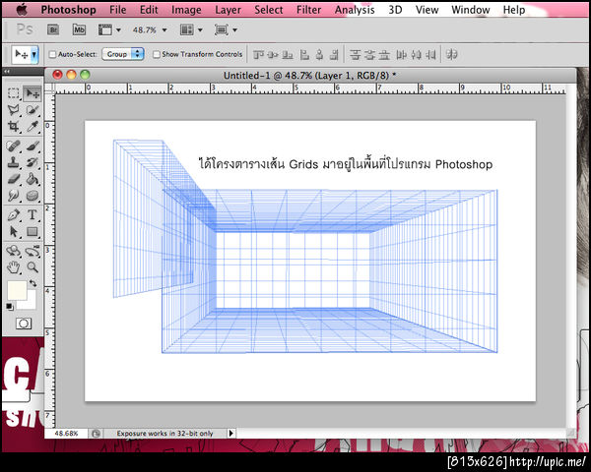The width and height of the screenshot is (591, 472).
Task: Select the Zoom tool
Action: [x=33, y=267]
